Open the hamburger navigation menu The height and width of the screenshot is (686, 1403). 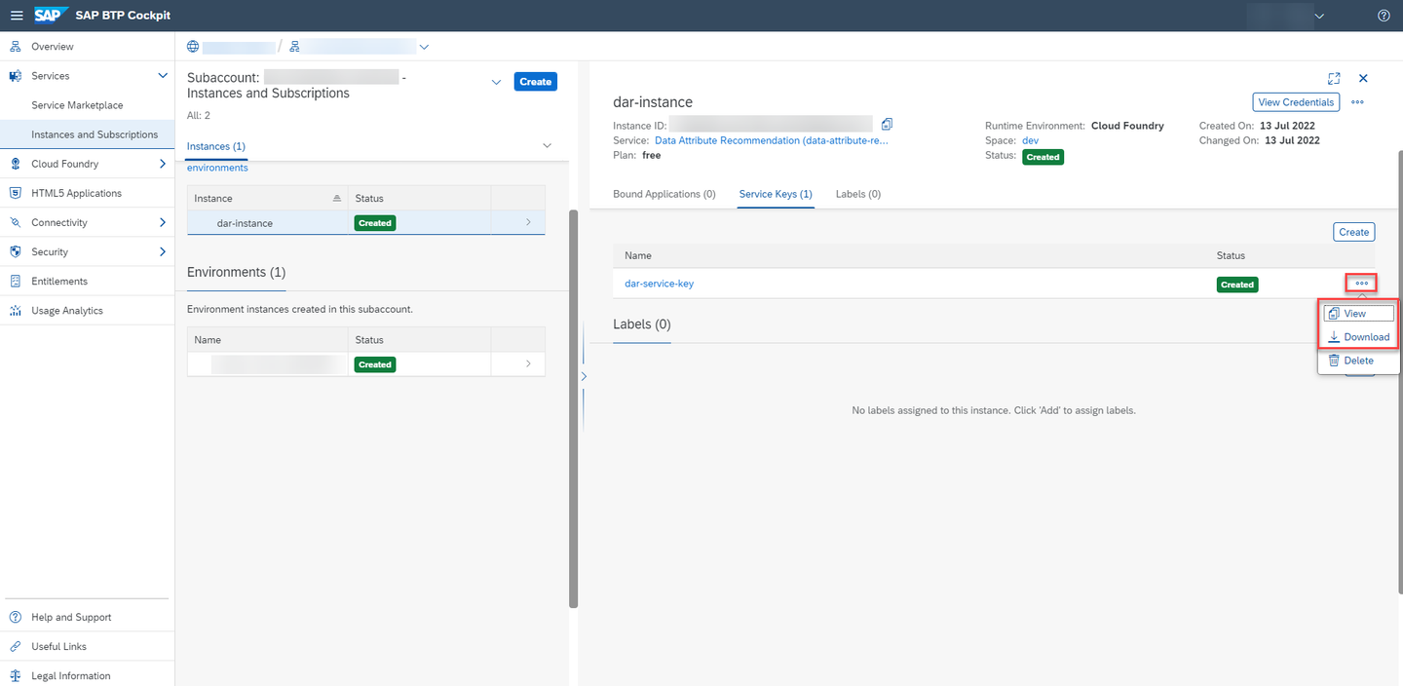click(17, 16)
